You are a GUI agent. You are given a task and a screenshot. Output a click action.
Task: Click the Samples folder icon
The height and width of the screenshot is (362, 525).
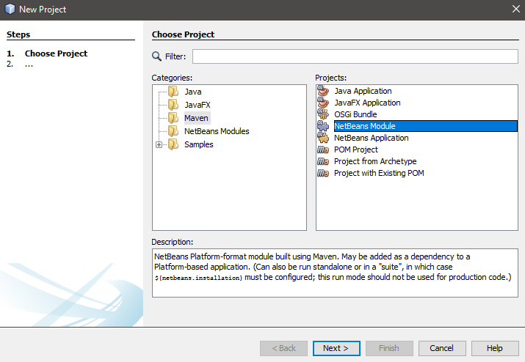tap(173, 144)
